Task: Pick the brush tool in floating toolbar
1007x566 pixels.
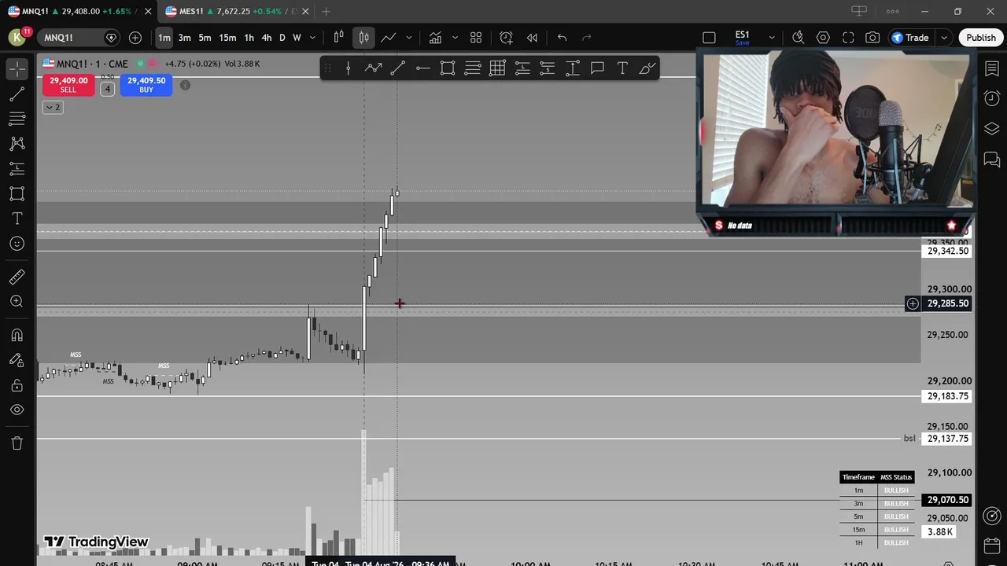Action: point(647,68)
